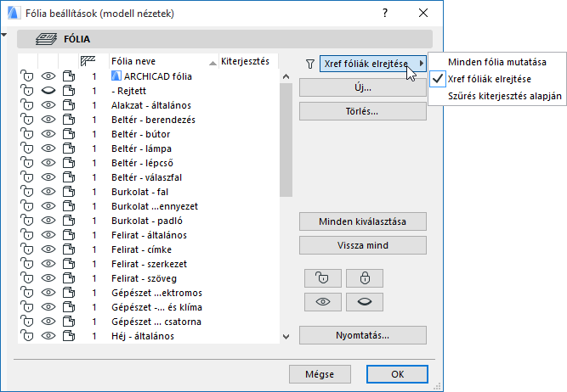Click the layer list scroll down arrow

(286, 337)
